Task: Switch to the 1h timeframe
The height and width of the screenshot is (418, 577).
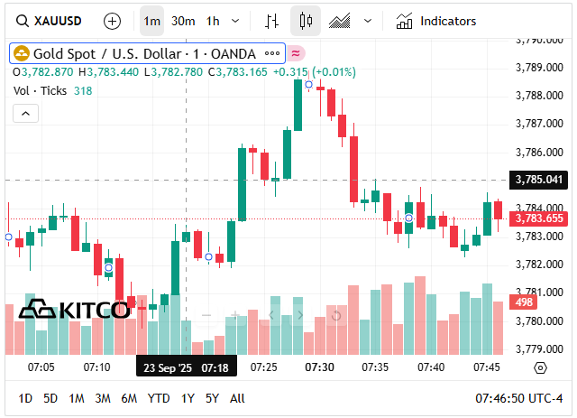Action: tap(213, 20)
